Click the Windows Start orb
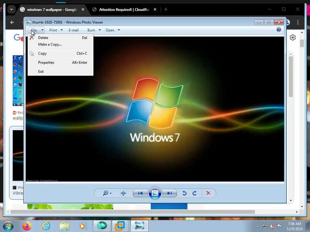 [8, 226]
